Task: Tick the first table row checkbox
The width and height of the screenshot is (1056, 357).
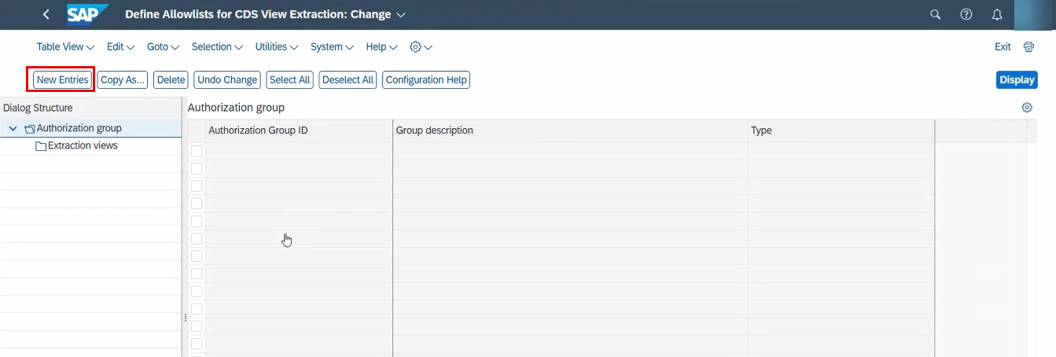Action: pyautogui.click(x=197, y=151)
